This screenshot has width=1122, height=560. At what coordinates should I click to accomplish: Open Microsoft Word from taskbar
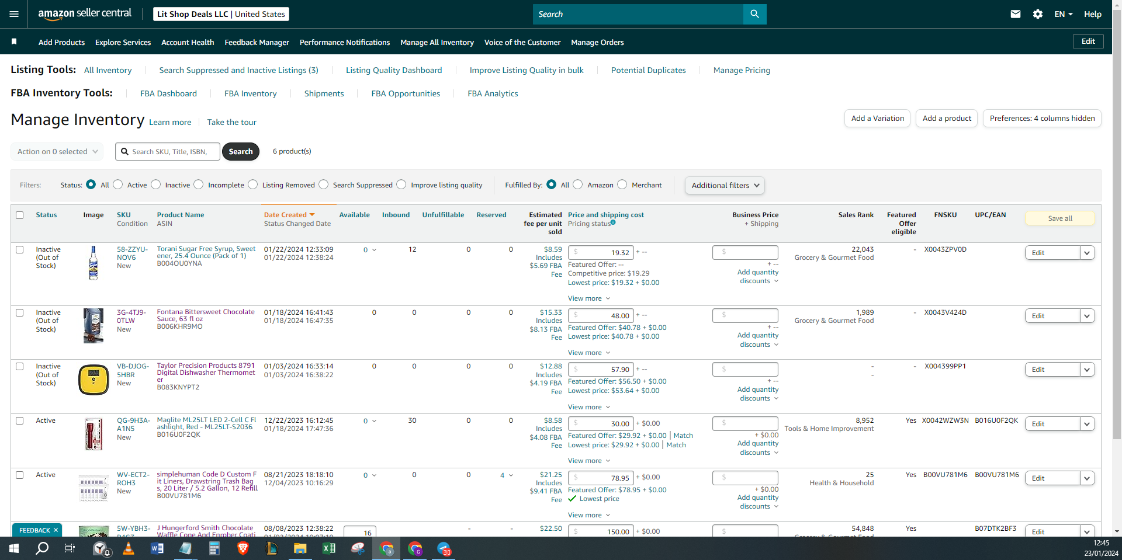(x=157, y=549)
